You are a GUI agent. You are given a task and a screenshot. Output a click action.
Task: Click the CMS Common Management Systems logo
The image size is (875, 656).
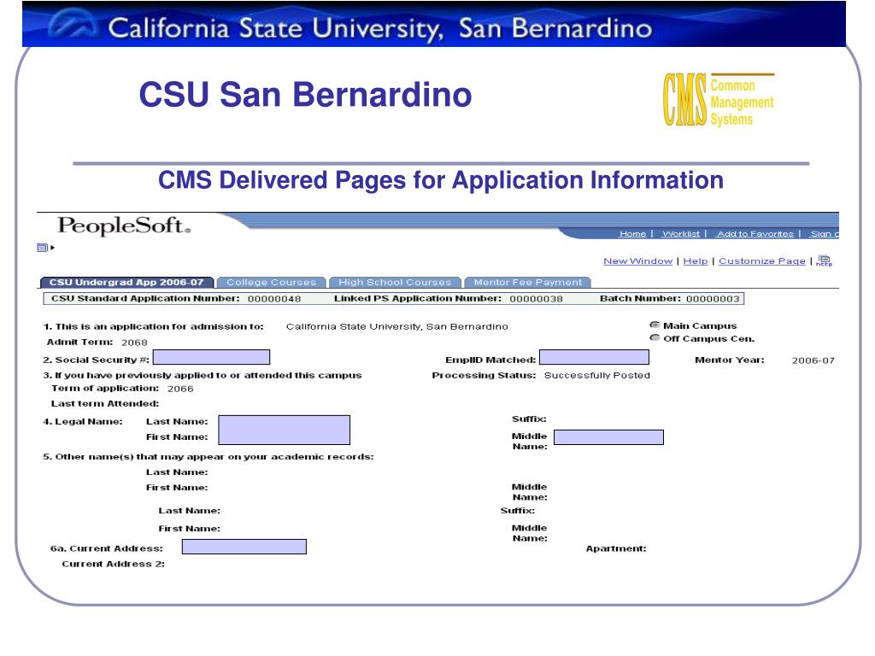click(x=718, y=99)
